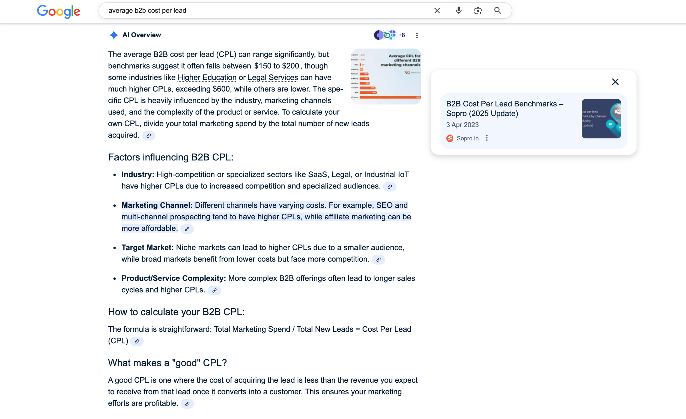Click citation link icon after 'acquired.'

pos(149,136)
